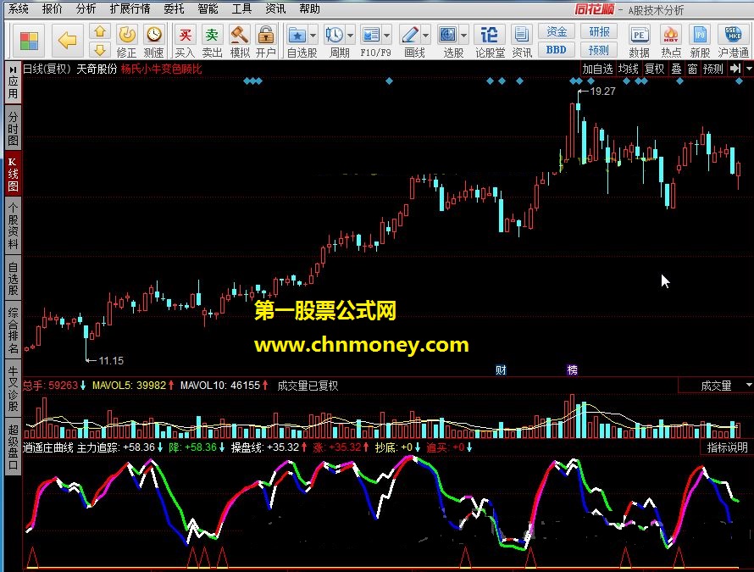Click BBD toolbar button
The image size is (754, 572).
[557, 49]
